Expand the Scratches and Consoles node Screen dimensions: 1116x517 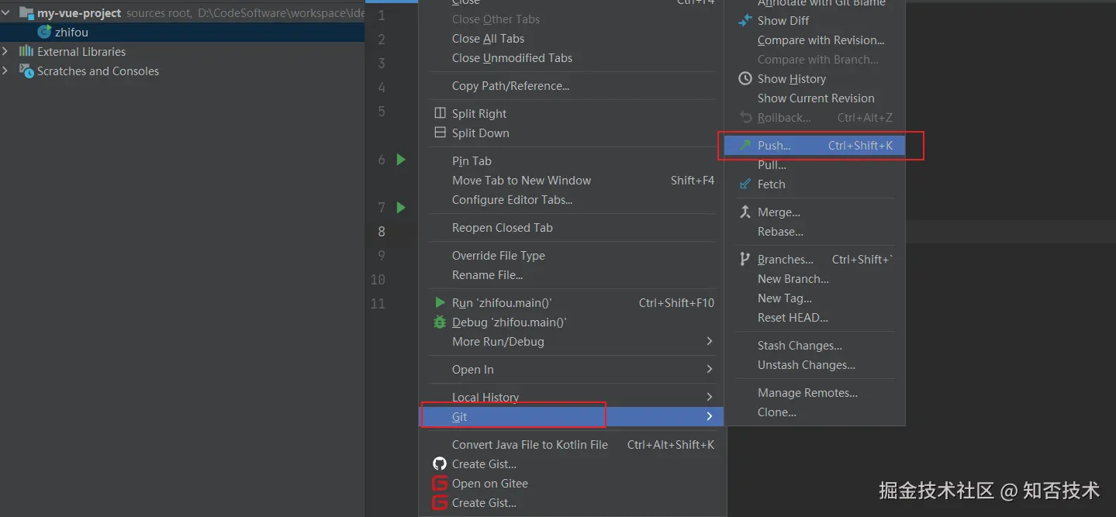tap(6, 71)
